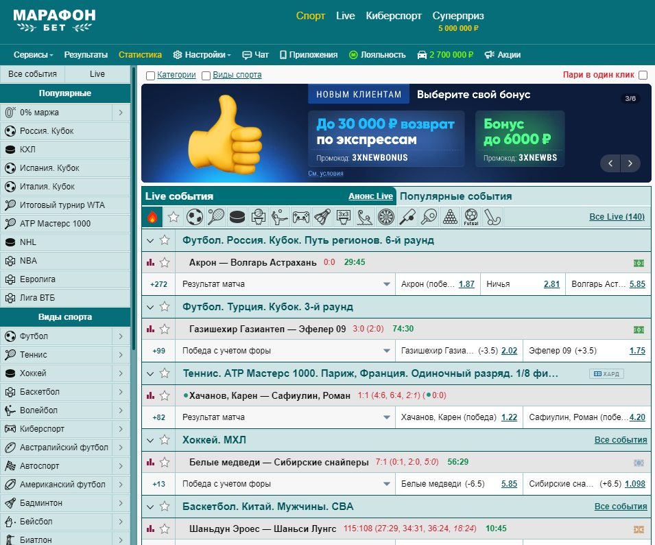The height and width of the screenshot is (545, 655).
Task: Collapse the Футбол Турция Кубок section
Action: [150, 308]
